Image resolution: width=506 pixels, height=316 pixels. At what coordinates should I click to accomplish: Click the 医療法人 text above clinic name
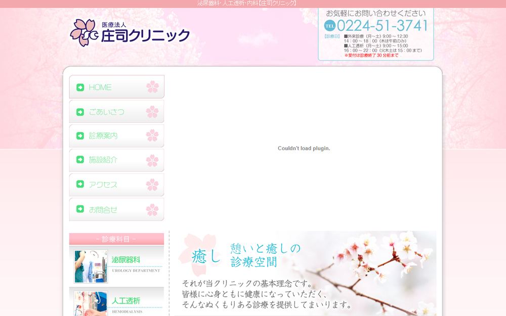coord(113,25)
